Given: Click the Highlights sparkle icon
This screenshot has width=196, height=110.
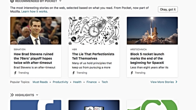Looking at the screenshot, I should pos(12,95).
